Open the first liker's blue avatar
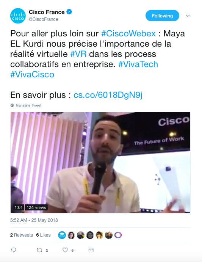Viewport: 202px width, 262px height. (x=62, y=235)
